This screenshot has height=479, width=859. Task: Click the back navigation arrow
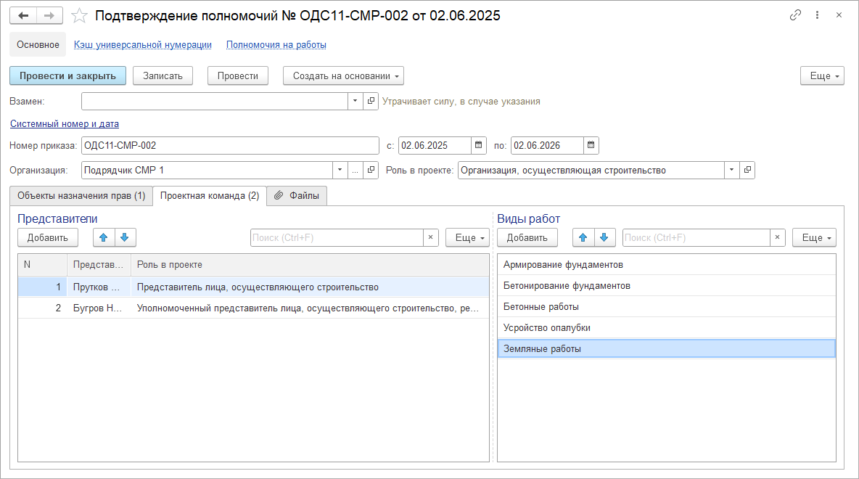click(x=23, y=15)
